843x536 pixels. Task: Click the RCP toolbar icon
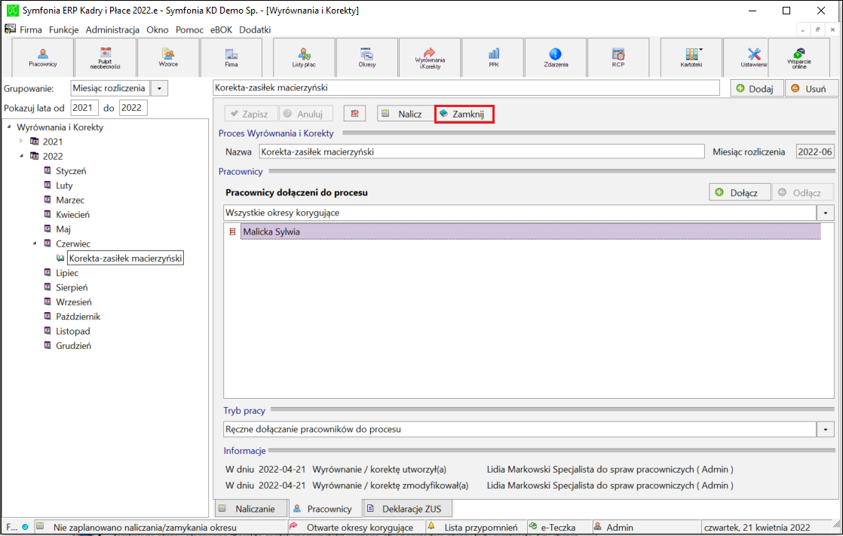[618, 57]
